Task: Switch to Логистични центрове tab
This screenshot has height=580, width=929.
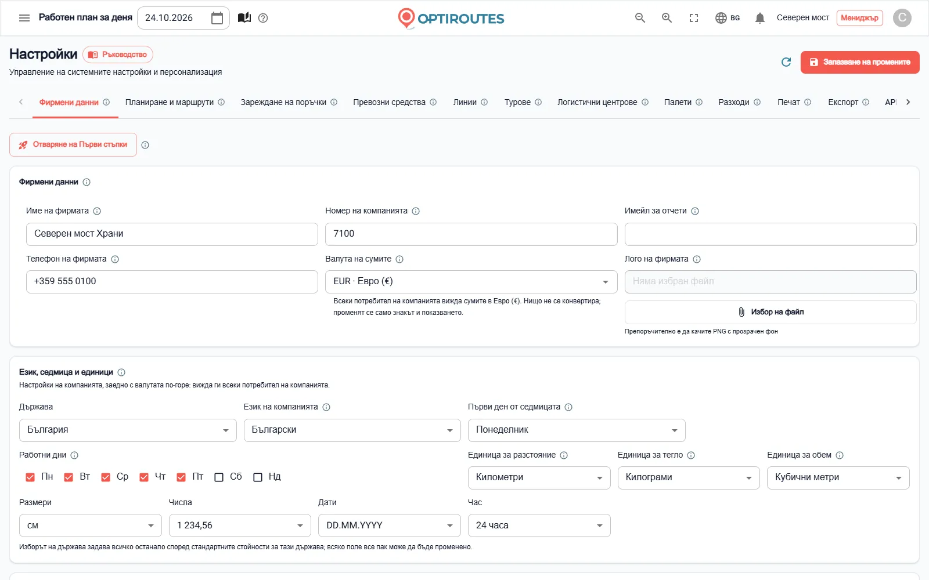Action: pyautogui.click(x=597, y=102)
